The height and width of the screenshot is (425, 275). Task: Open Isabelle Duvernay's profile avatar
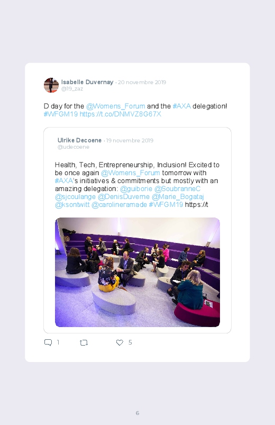click(51, 85)
